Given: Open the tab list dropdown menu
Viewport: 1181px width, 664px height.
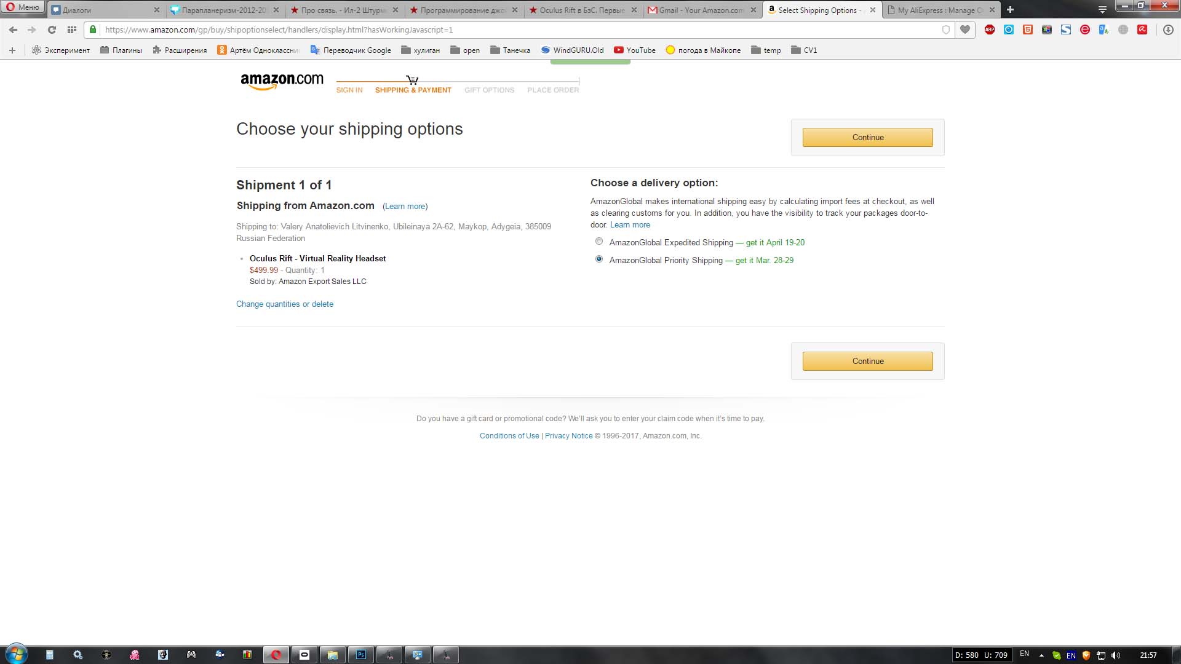Looking at the screenshot, I should [1102, 10].
